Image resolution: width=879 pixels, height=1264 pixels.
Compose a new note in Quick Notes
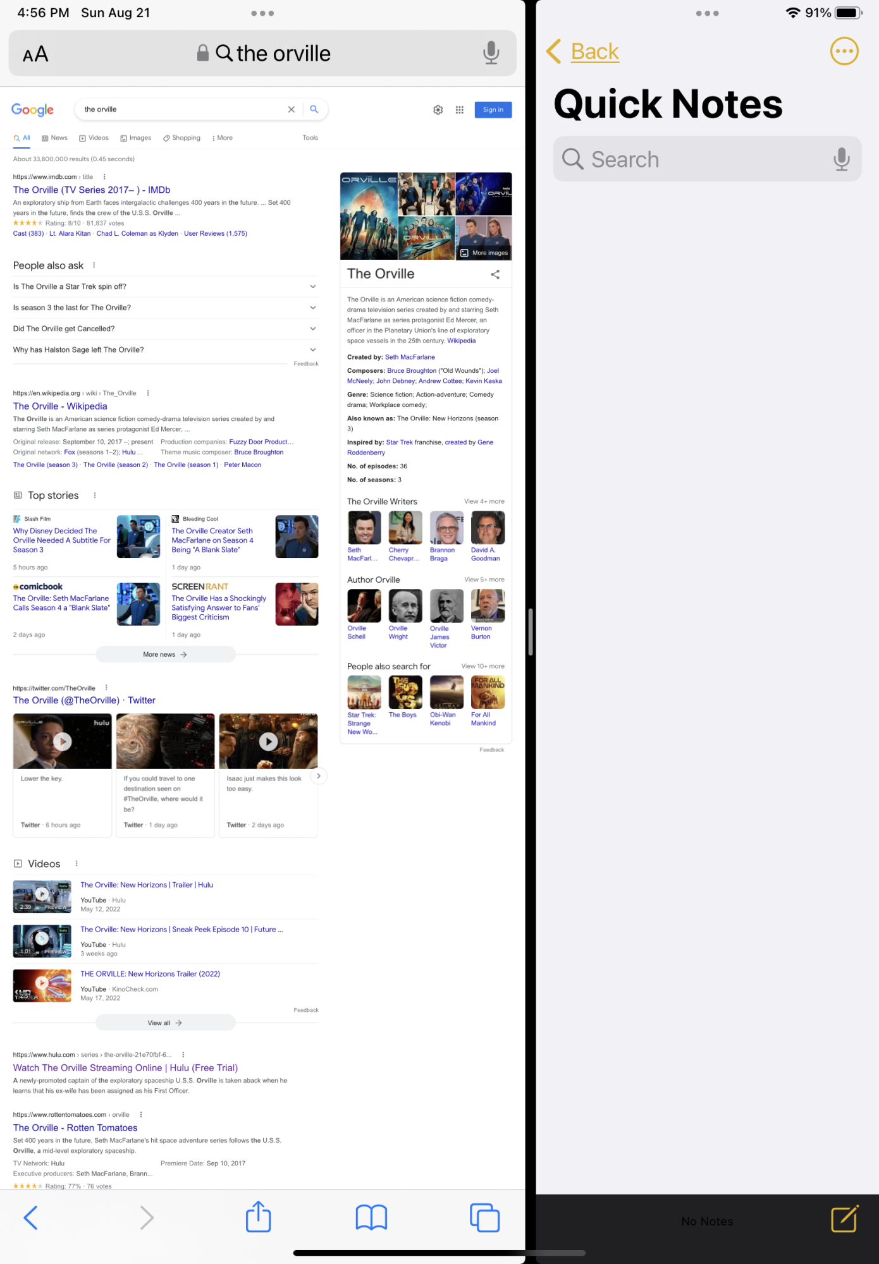click(x=844, y=1219)
